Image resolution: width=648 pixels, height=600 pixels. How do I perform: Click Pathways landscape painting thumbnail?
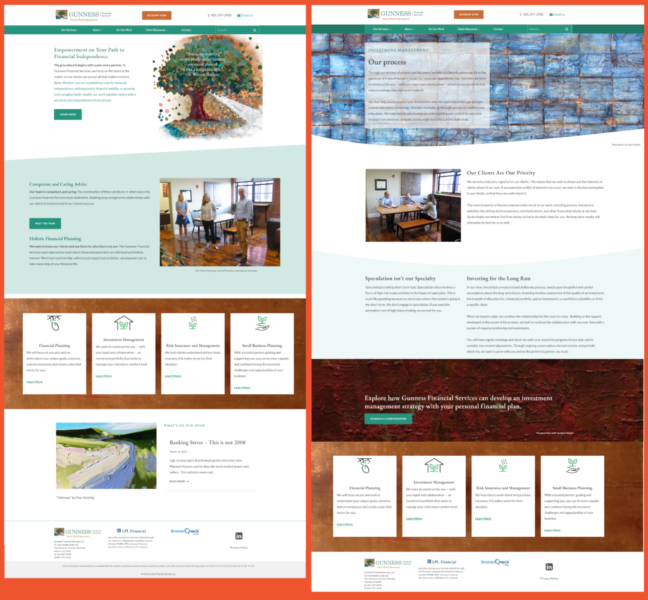point(106,456)
